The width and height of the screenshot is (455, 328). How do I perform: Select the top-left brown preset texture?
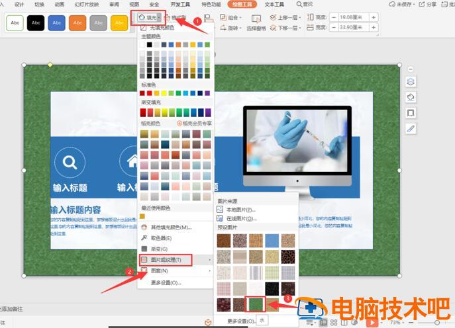coord(224,241)
